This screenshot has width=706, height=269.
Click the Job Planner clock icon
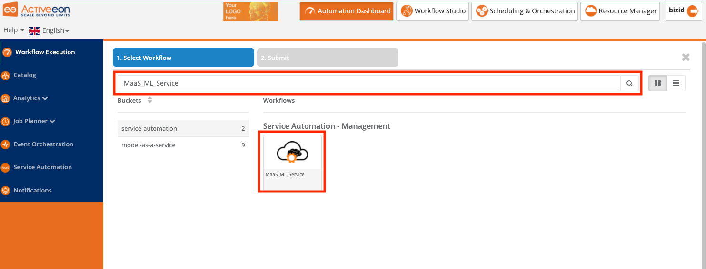tap(6, 121)
